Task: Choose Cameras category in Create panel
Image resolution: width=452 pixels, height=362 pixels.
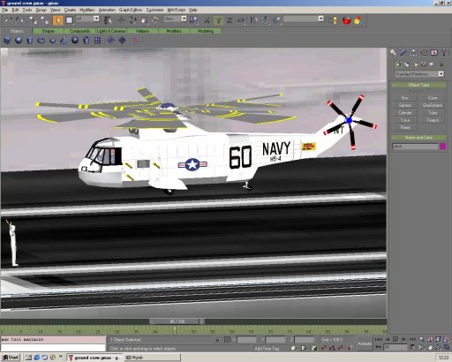Action: pos(424,64)
